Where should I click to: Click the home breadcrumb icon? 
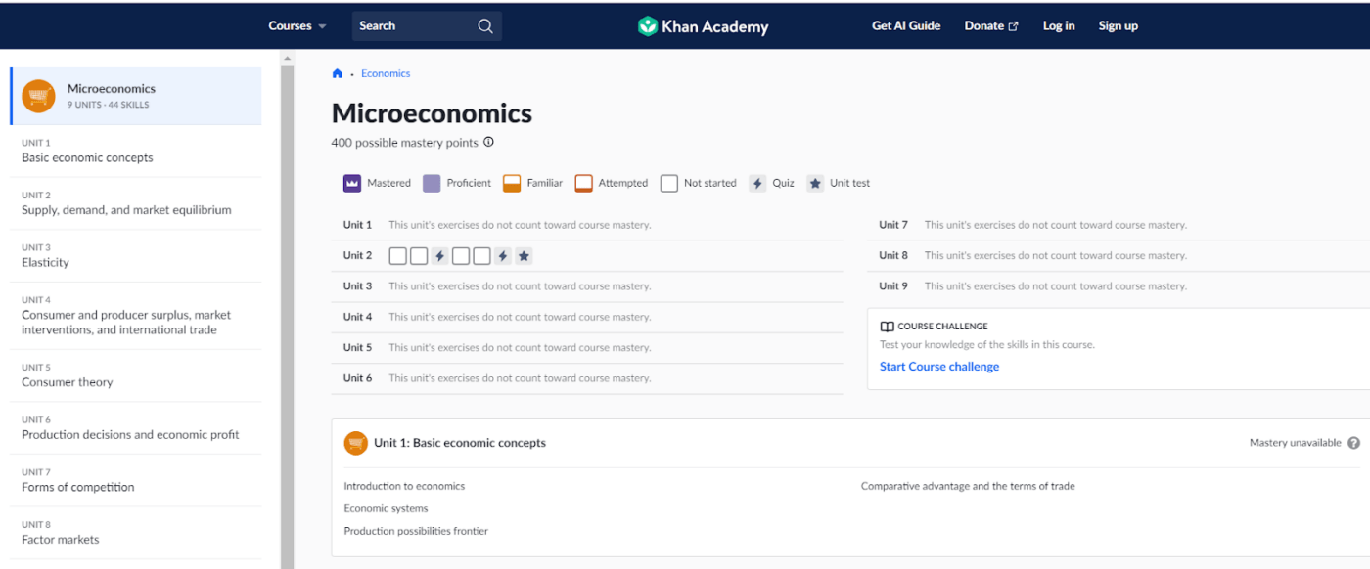[337, 72]
